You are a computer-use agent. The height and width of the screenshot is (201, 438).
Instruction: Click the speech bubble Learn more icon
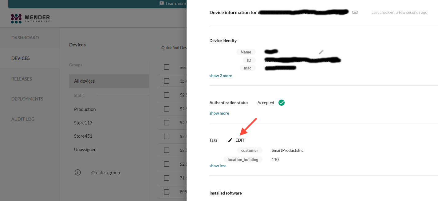[162, 3]
